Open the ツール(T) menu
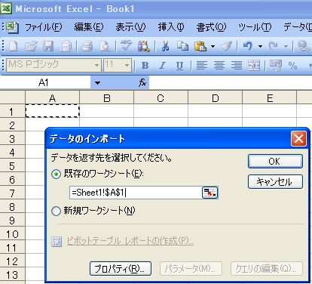Viewport: 312px width, 284px height. (255, 27)
